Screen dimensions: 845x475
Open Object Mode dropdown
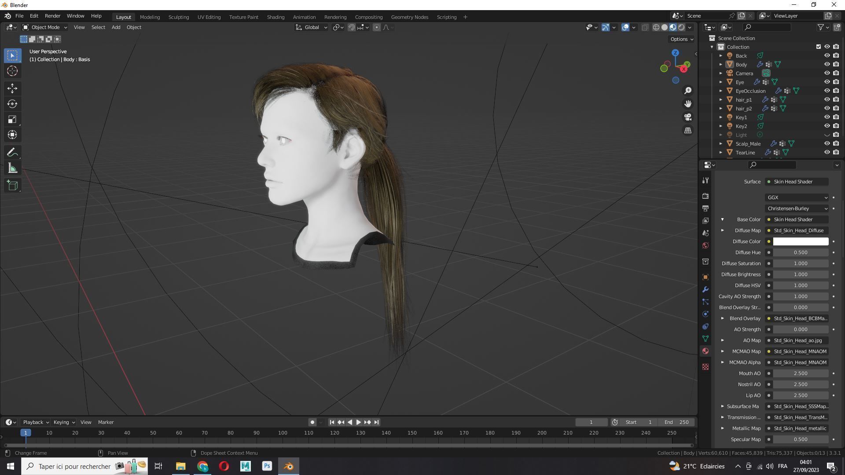[x=44, y=27]
